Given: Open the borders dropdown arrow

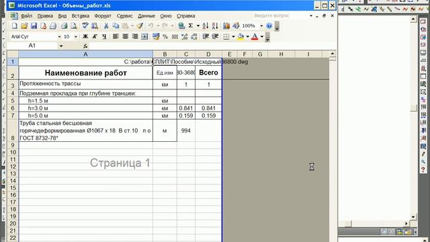Looking at the screenshot, I should (233, 36).
